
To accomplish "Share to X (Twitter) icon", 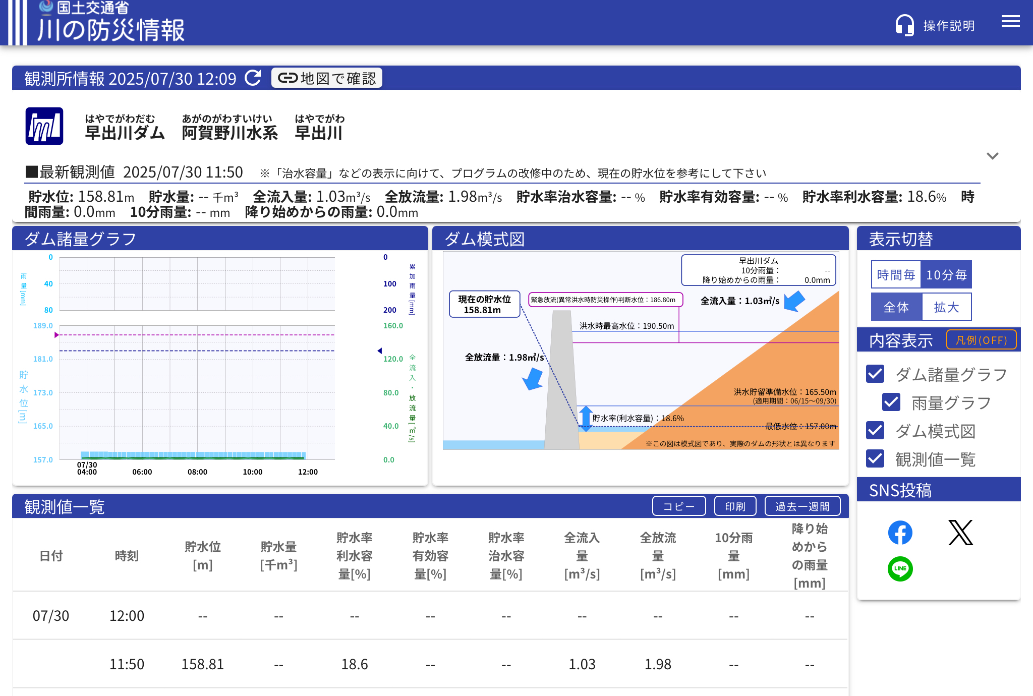I will point(960,533).
